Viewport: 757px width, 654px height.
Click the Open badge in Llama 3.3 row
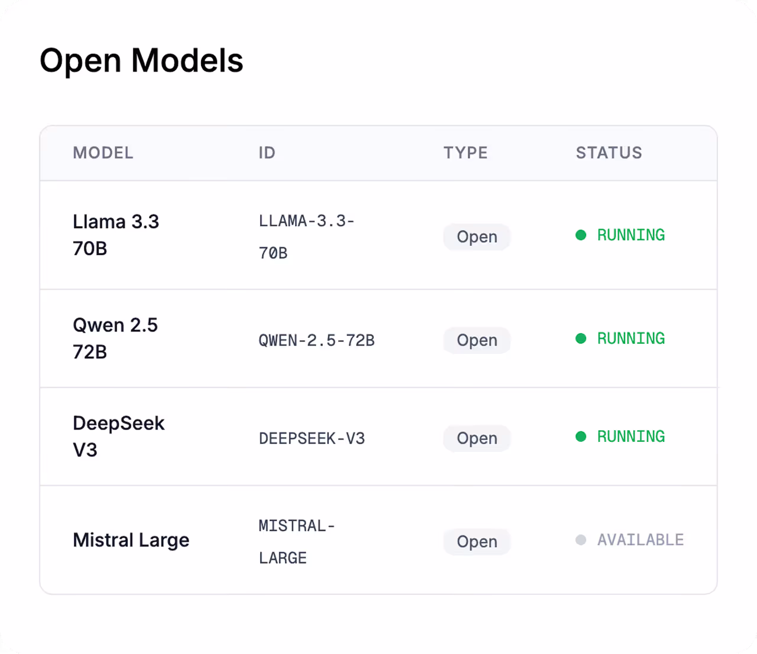click(477, 237)
